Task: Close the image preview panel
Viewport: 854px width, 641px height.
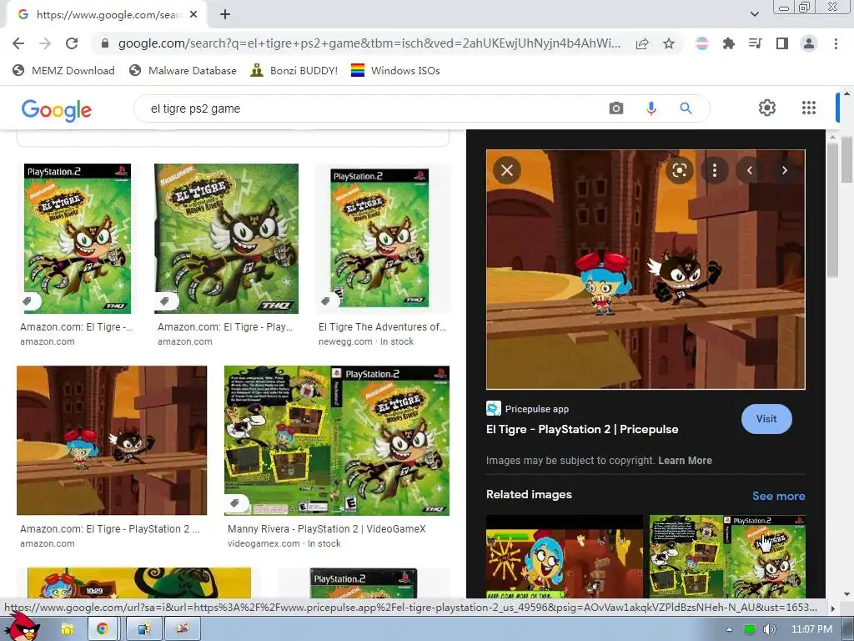Action: point(506,170)
